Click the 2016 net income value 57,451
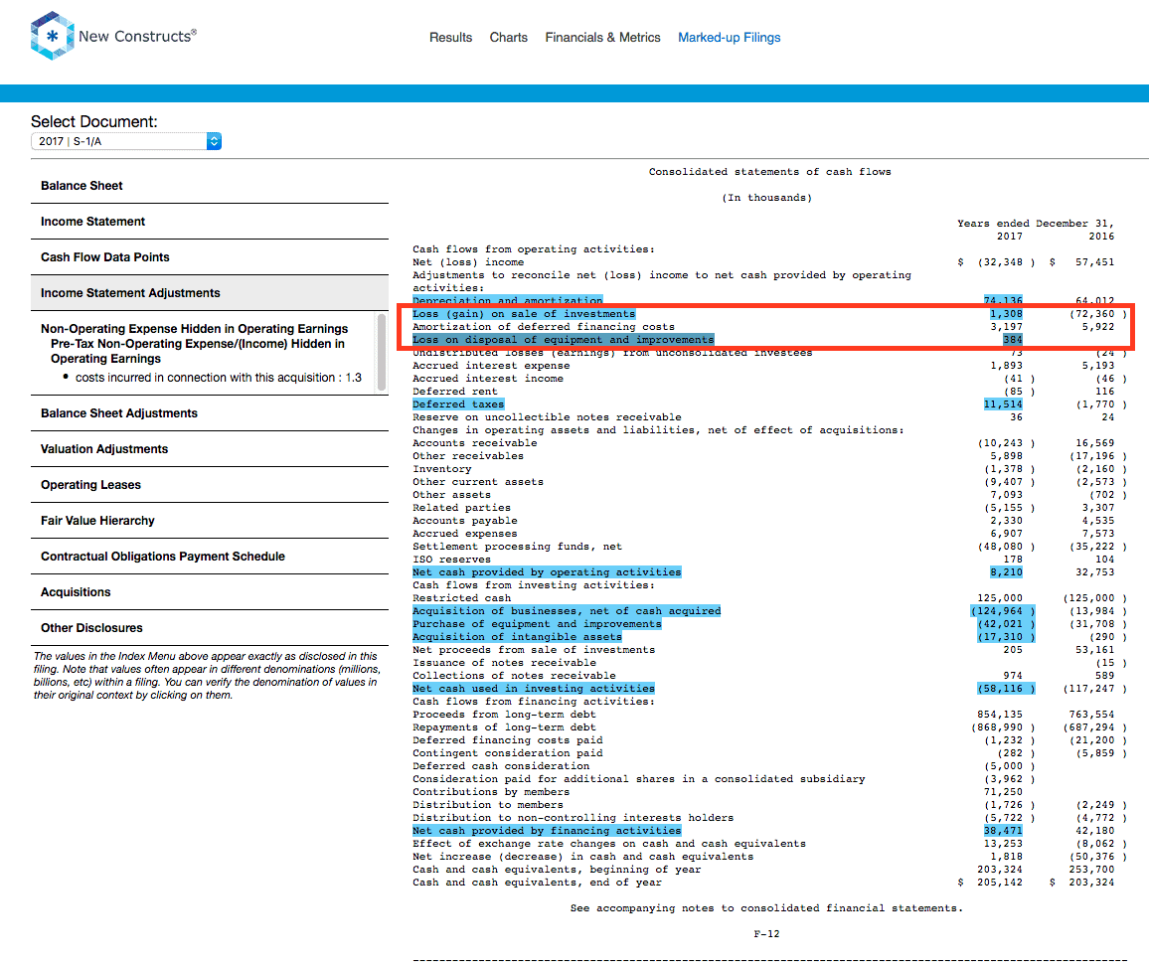The width and height of the screenshot is (1149, 967). 1094,262
